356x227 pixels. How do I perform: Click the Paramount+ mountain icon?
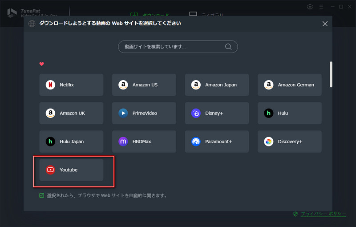(x=196, y=142)
